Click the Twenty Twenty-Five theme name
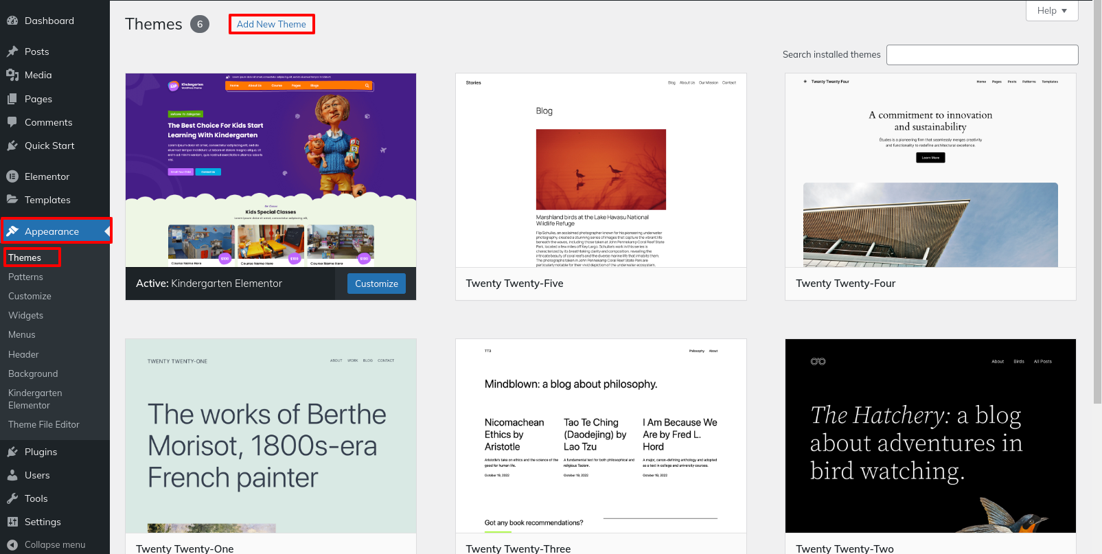This screenshot has height=554, width=1102. [514, 284]
